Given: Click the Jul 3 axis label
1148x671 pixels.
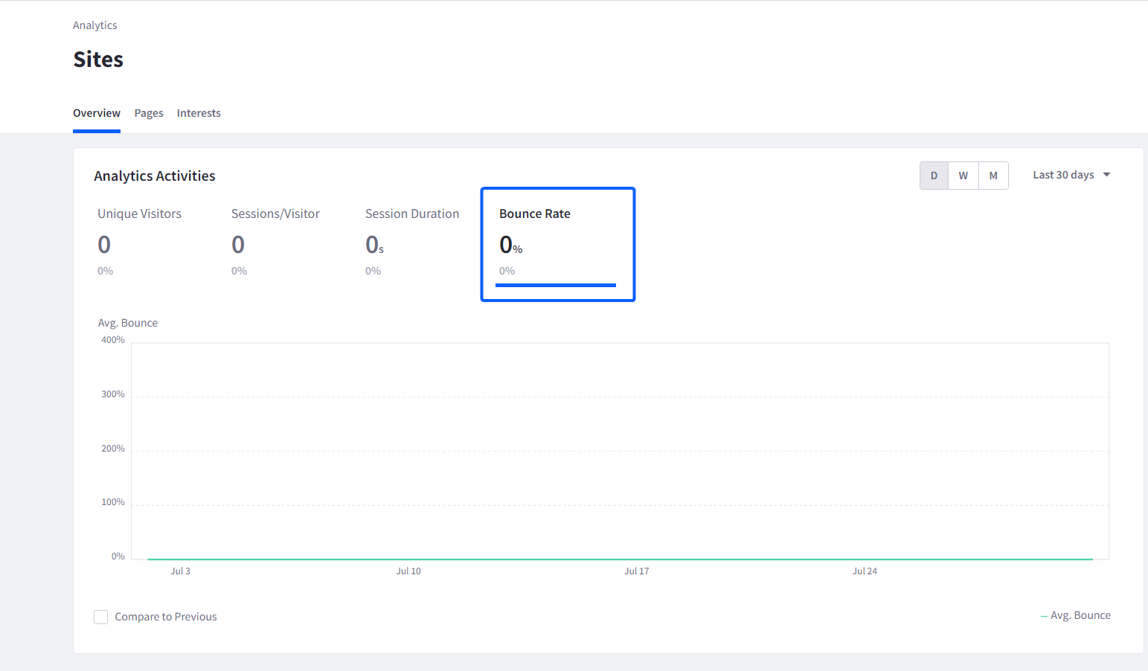Looking at the screenshot, I should 180,571.
